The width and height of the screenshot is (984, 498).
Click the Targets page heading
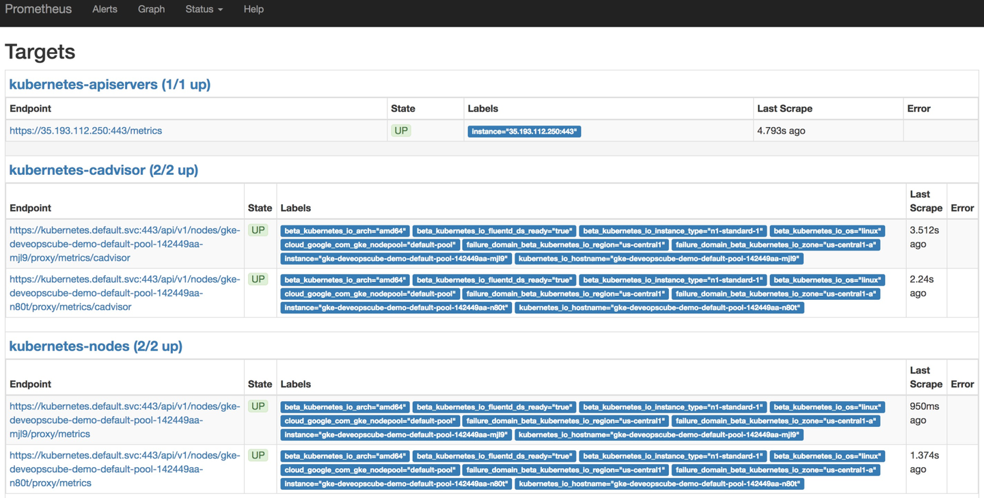click(x=40, y=52)
